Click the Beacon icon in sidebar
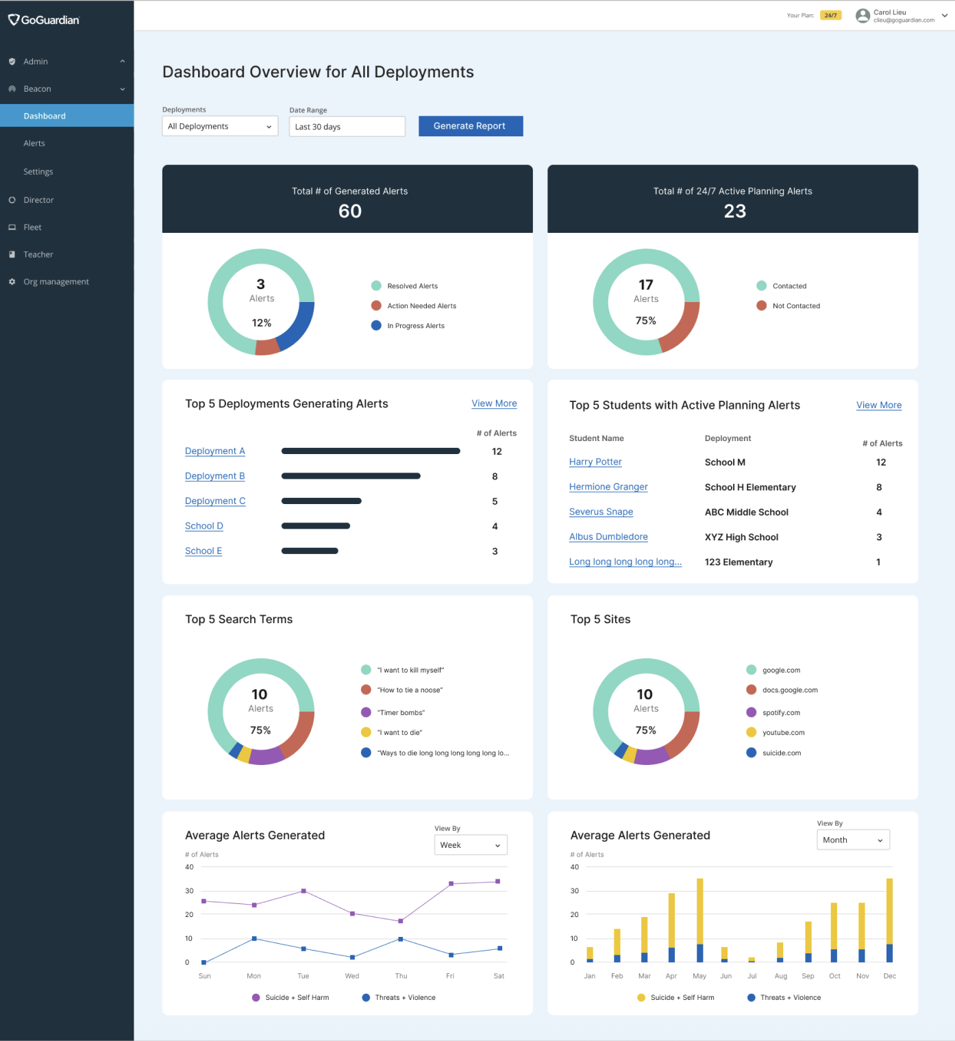 [x=12, y=89]
